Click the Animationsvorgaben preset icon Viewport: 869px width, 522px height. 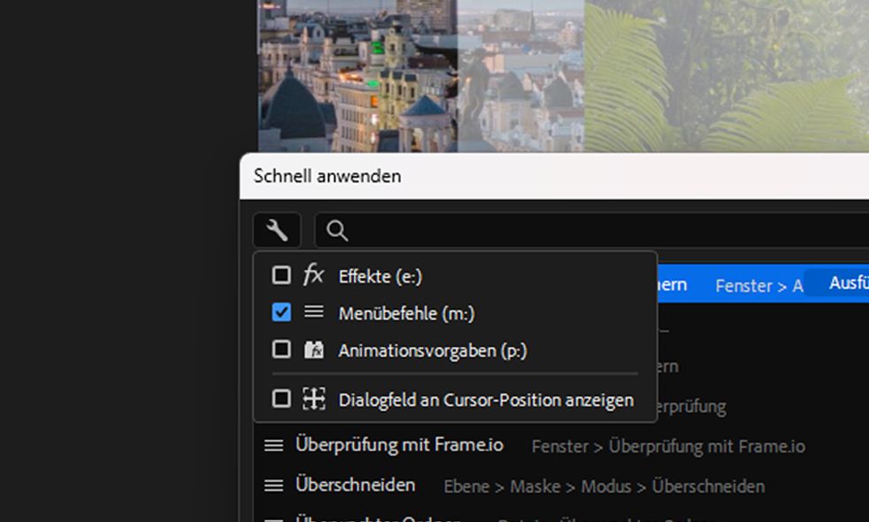pos(313,349)
